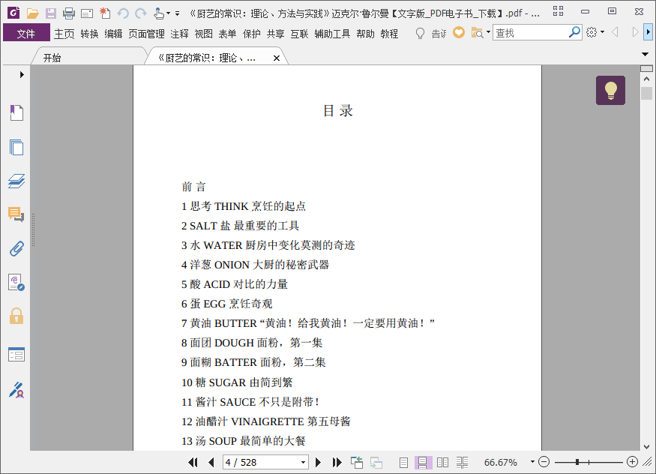Click the previous view icon
Screen dimensions: 656x474
coord(357,462)
